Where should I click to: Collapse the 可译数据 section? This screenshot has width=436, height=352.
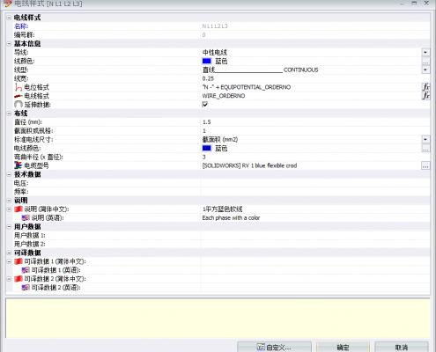[x=9, y=253]
